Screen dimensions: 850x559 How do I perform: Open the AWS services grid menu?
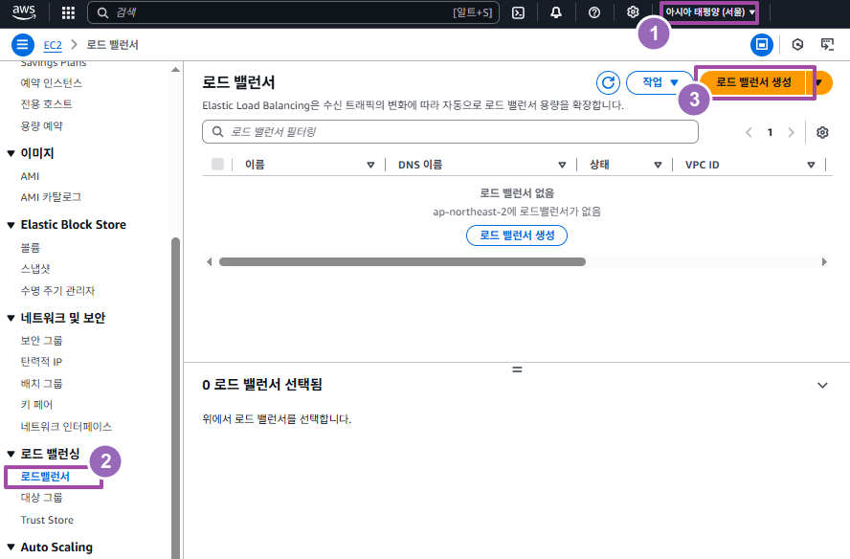pyautogui.click(x=68, y=12)
